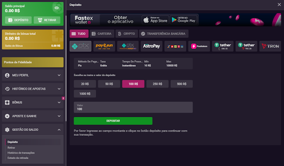Open Google Play download badge

point(184,20)
